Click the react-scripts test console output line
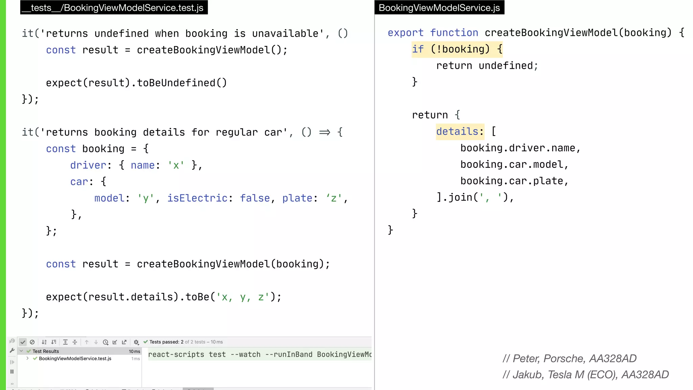This screenshot has width=693, height=390. [260, 354]
